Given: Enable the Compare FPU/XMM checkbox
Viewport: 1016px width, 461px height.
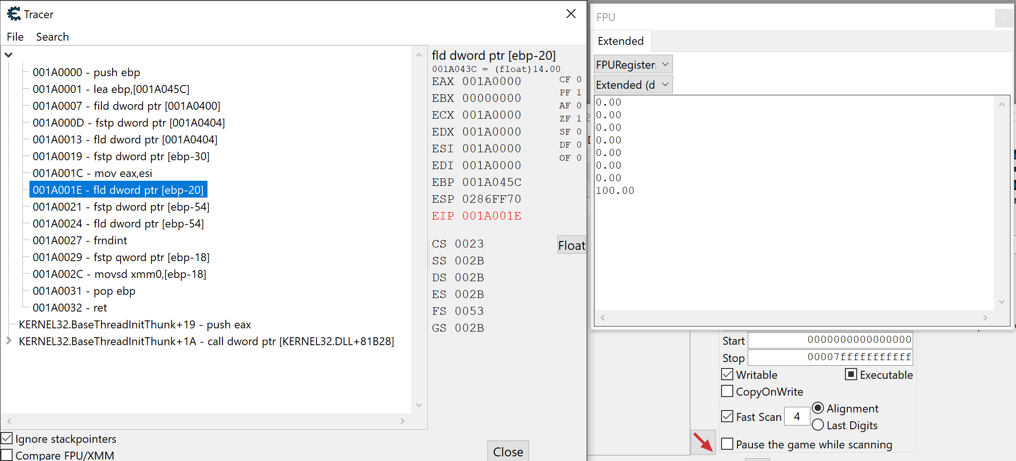Looking at the screenshot, I should 7,454.
